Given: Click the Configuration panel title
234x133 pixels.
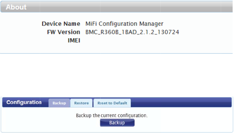Looking at the screenshot, I should (24, 102).
